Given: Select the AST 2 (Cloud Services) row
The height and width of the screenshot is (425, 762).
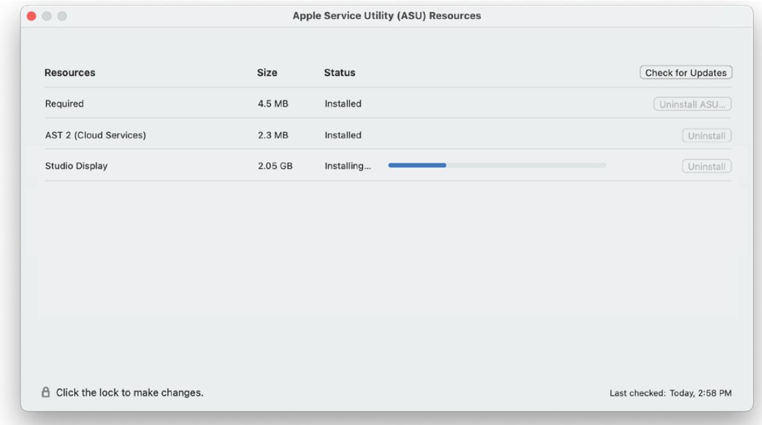Looking at the screenshot, I should click(x=95, y=135).
